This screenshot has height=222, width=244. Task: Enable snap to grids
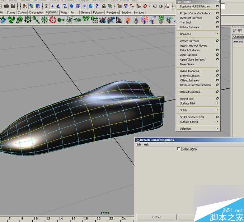tap(119, 6)
